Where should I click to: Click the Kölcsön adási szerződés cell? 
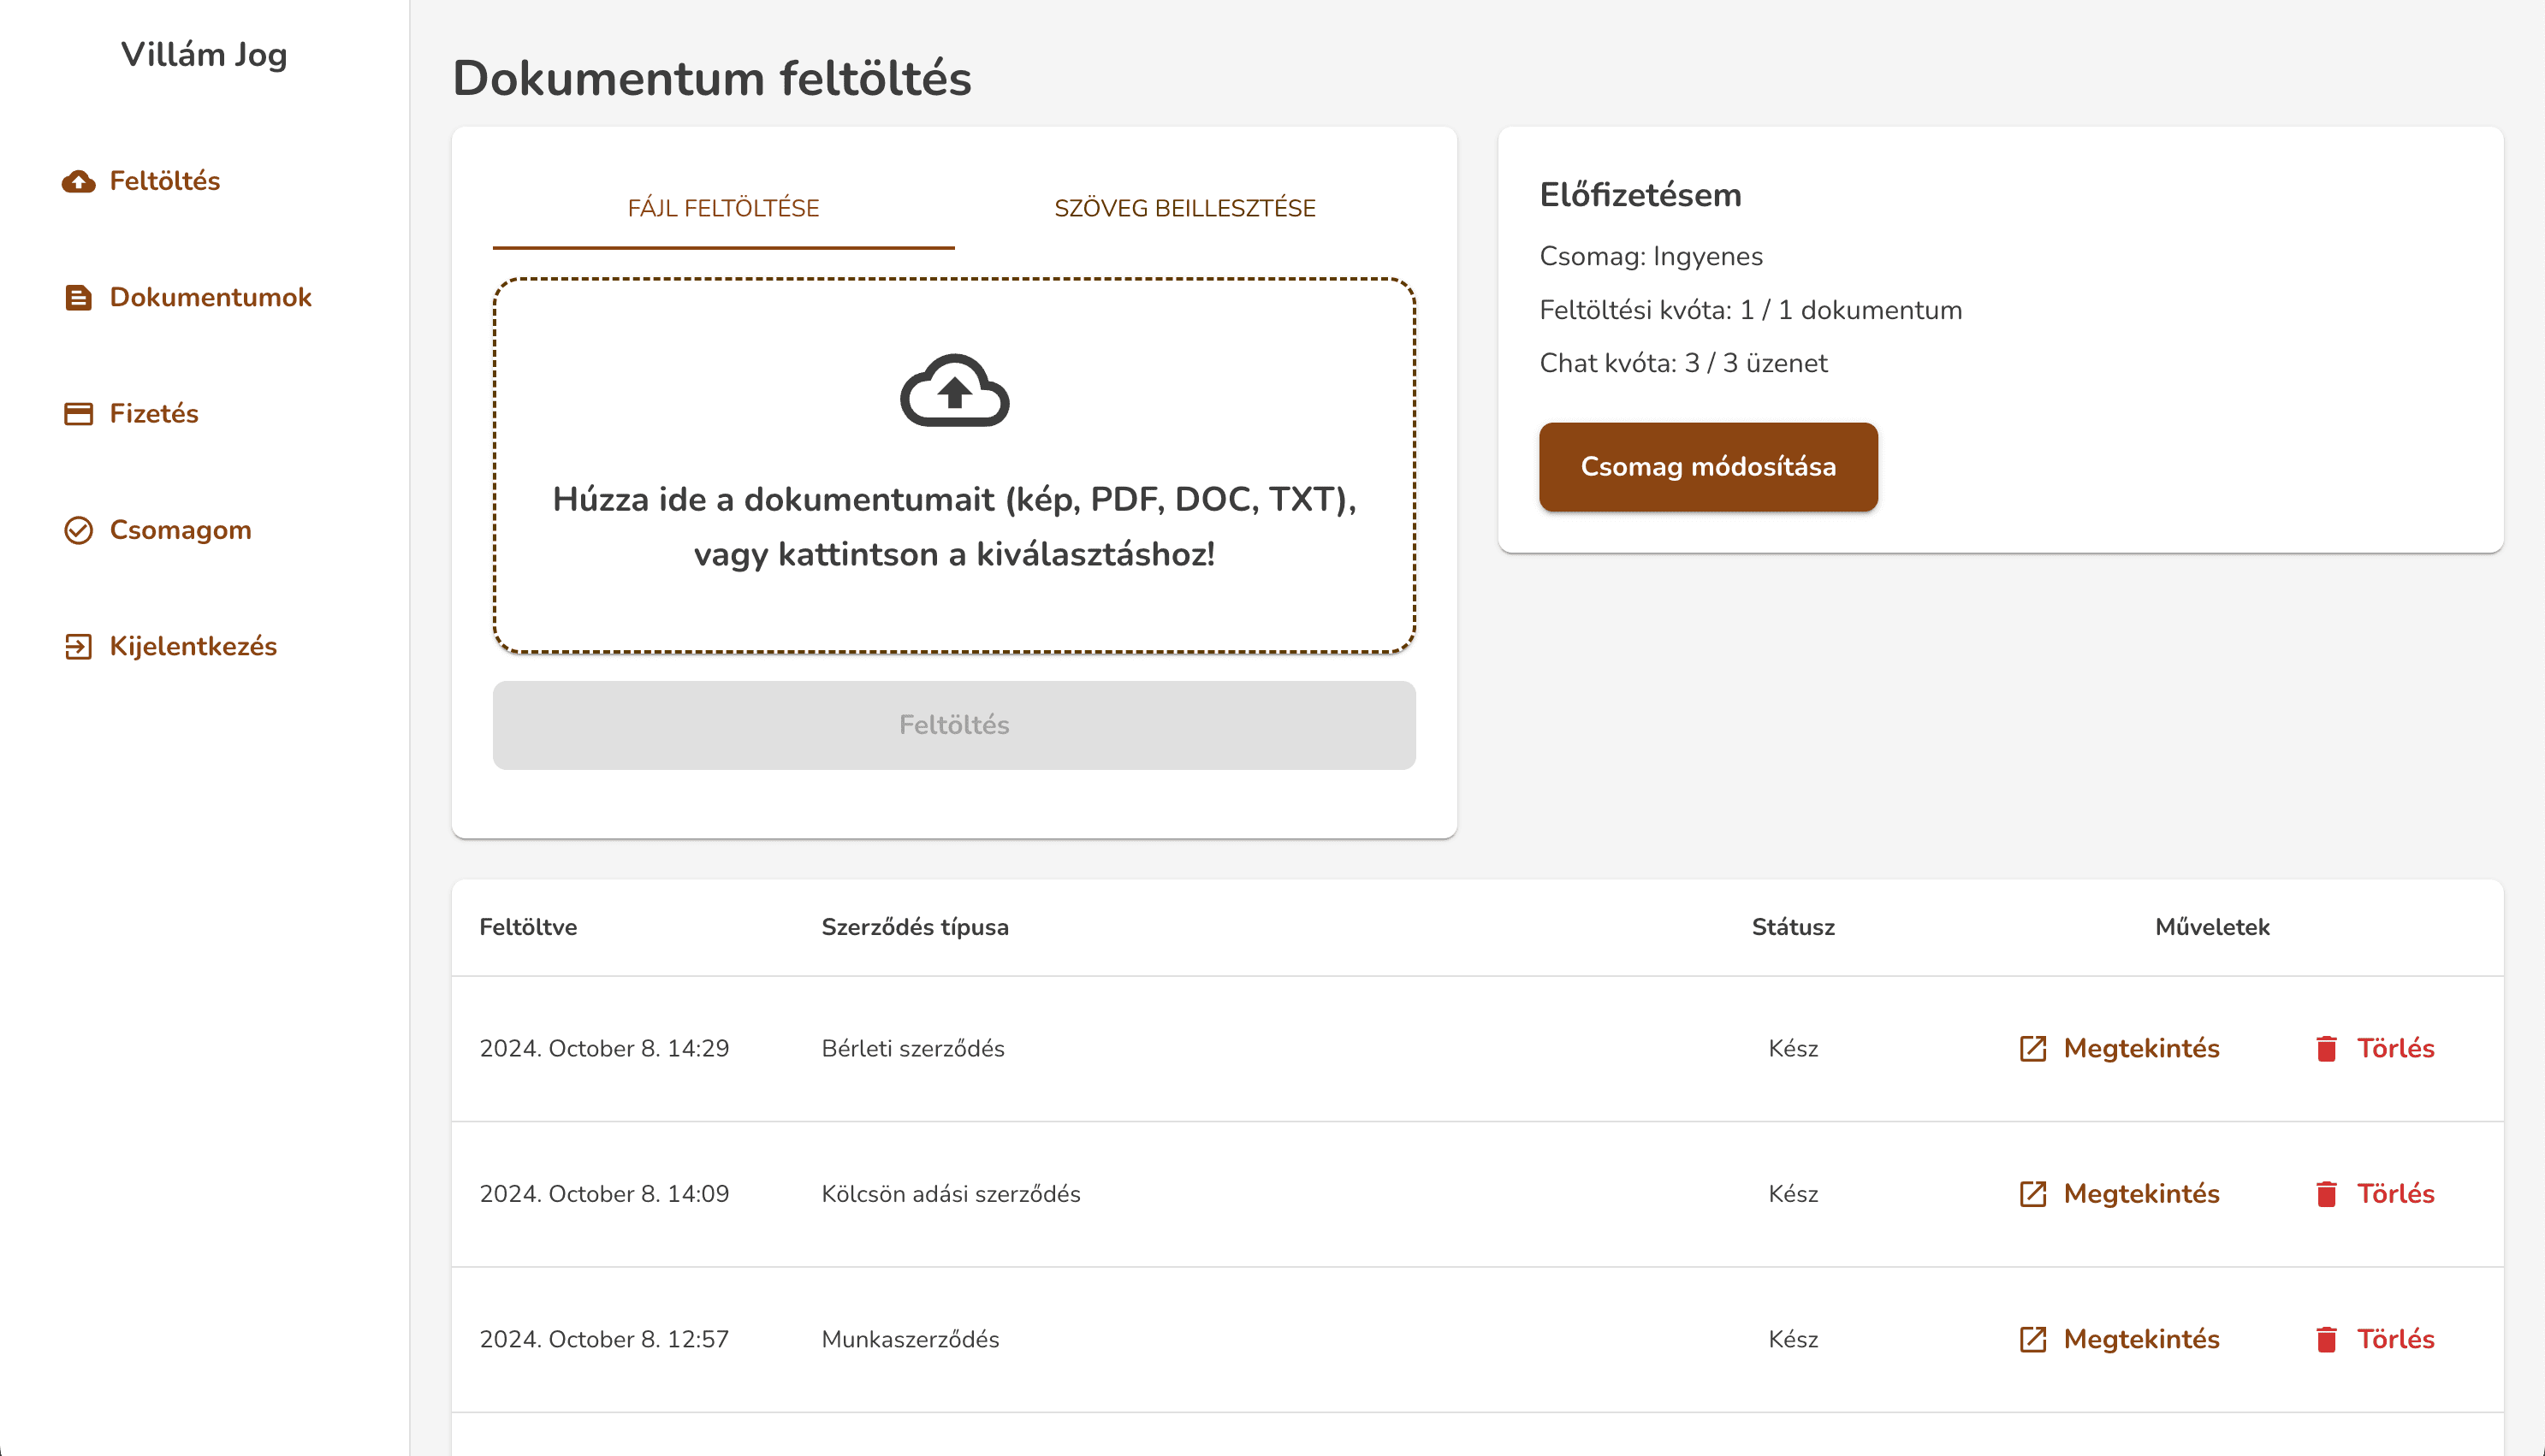click(951, 1194)
